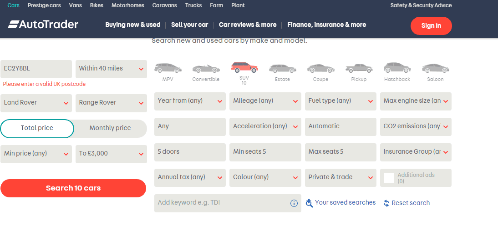Expand the To £3,000 max price dropdown
The image size is (498, 231).
[x=111, y=154]
